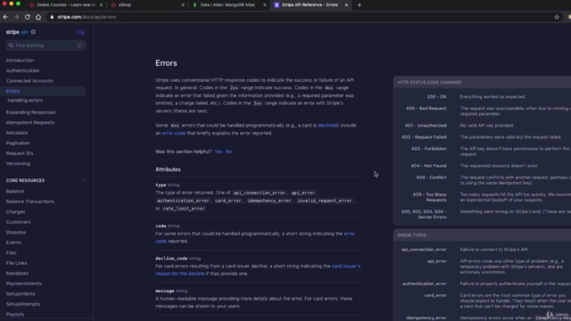The image size is (571, 321).
Task: Answer No to section helpful
Action: [228, 152]
